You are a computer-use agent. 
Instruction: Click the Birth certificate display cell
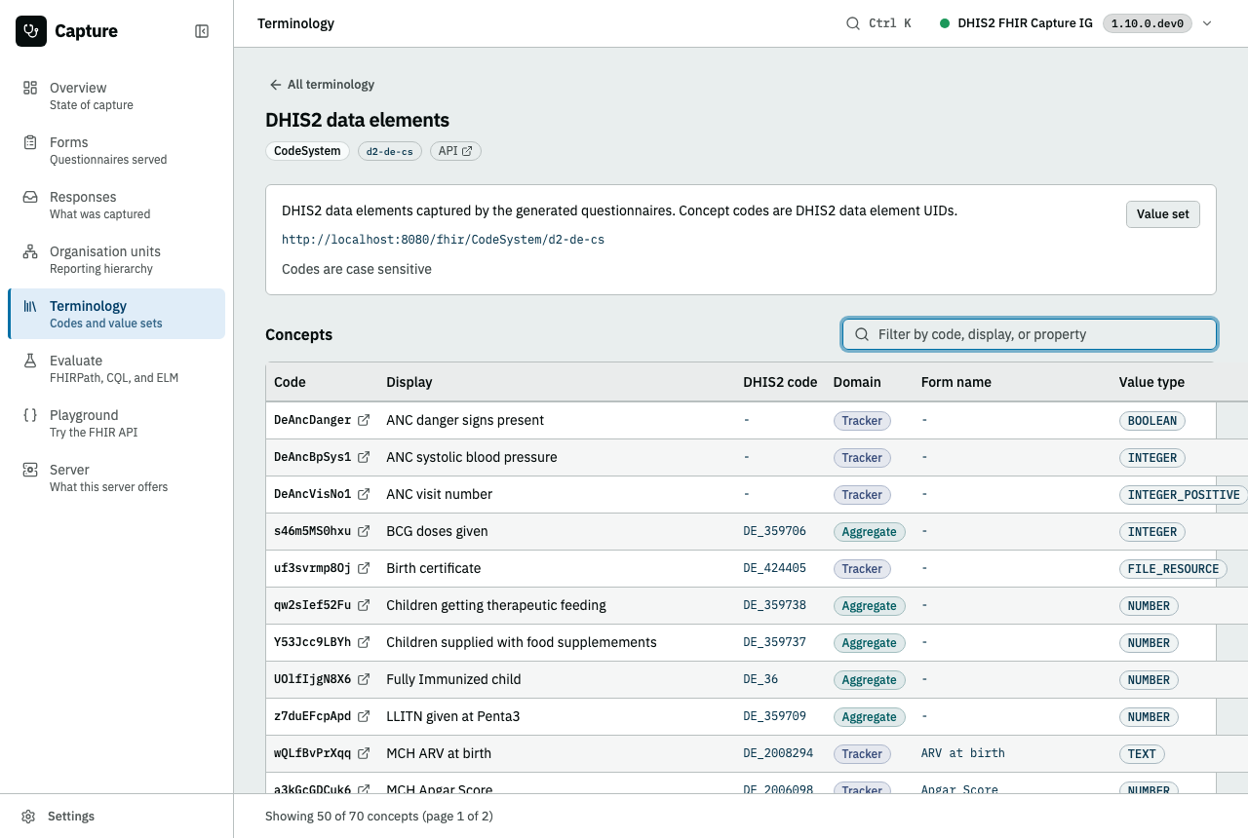click(433, 568)
